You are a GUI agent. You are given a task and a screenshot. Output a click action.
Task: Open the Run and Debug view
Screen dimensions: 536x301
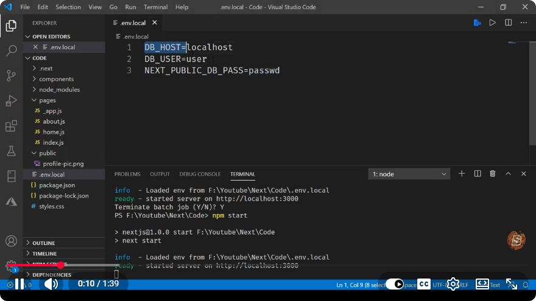click(12, 101)
